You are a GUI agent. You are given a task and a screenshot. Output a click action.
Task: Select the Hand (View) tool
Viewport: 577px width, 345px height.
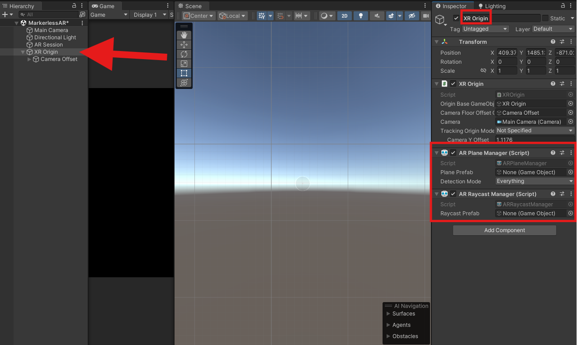184,35
